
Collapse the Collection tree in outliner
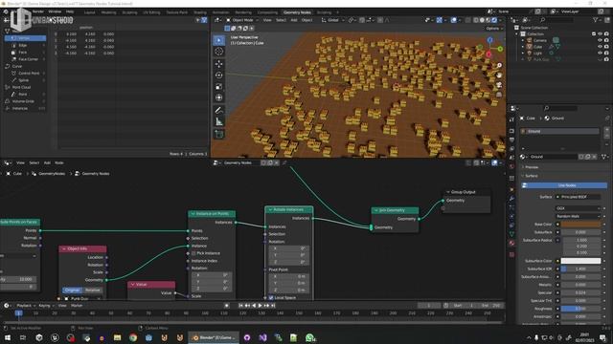pos(517,34)
